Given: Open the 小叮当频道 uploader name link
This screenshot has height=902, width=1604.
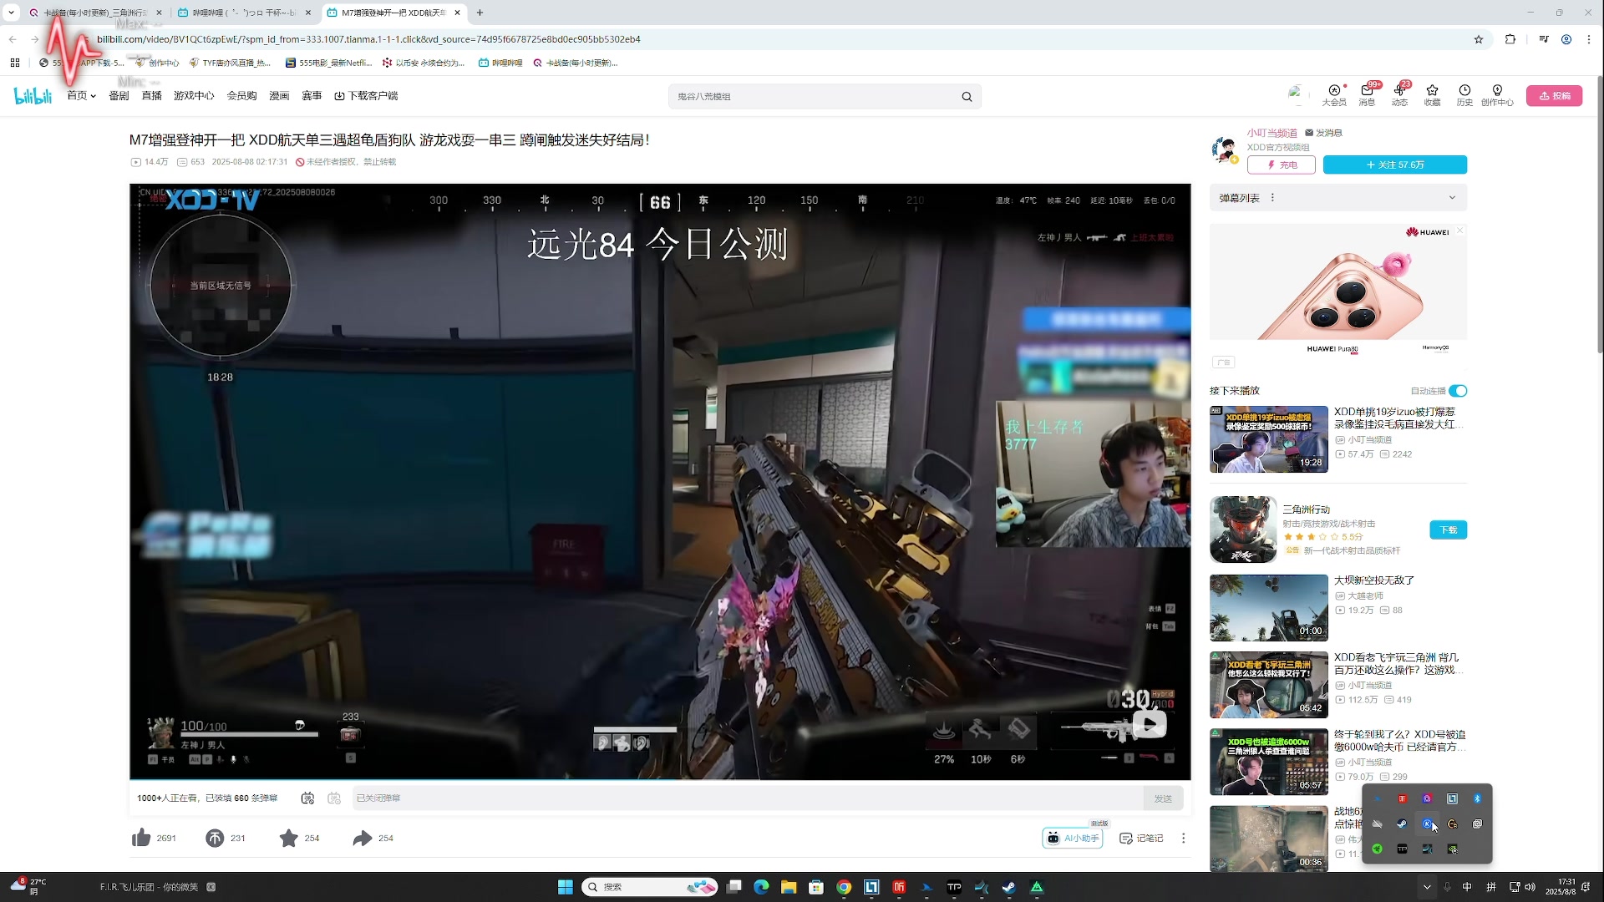Looking at the screenshot, I should [x=1272, y=133].
